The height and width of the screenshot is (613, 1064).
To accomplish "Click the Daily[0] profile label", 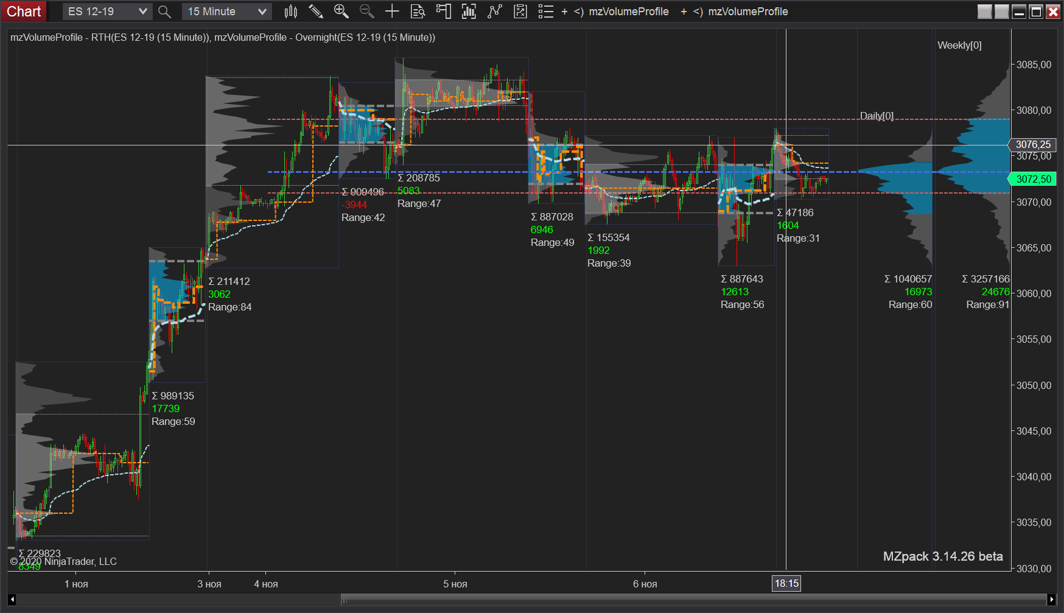I will [x=877, y=116].
